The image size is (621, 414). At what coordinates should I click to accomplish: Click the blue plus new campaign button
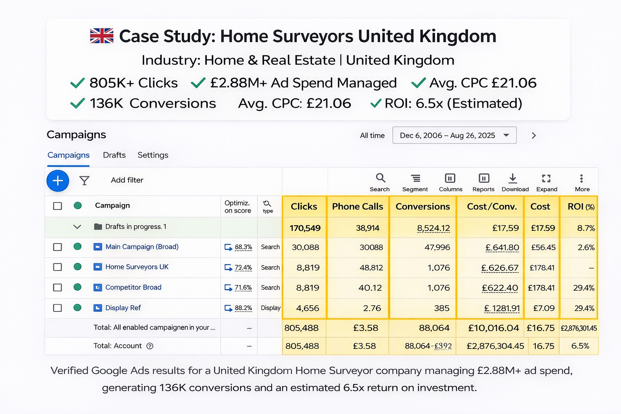pyautogui.click(x=58, y=180)
